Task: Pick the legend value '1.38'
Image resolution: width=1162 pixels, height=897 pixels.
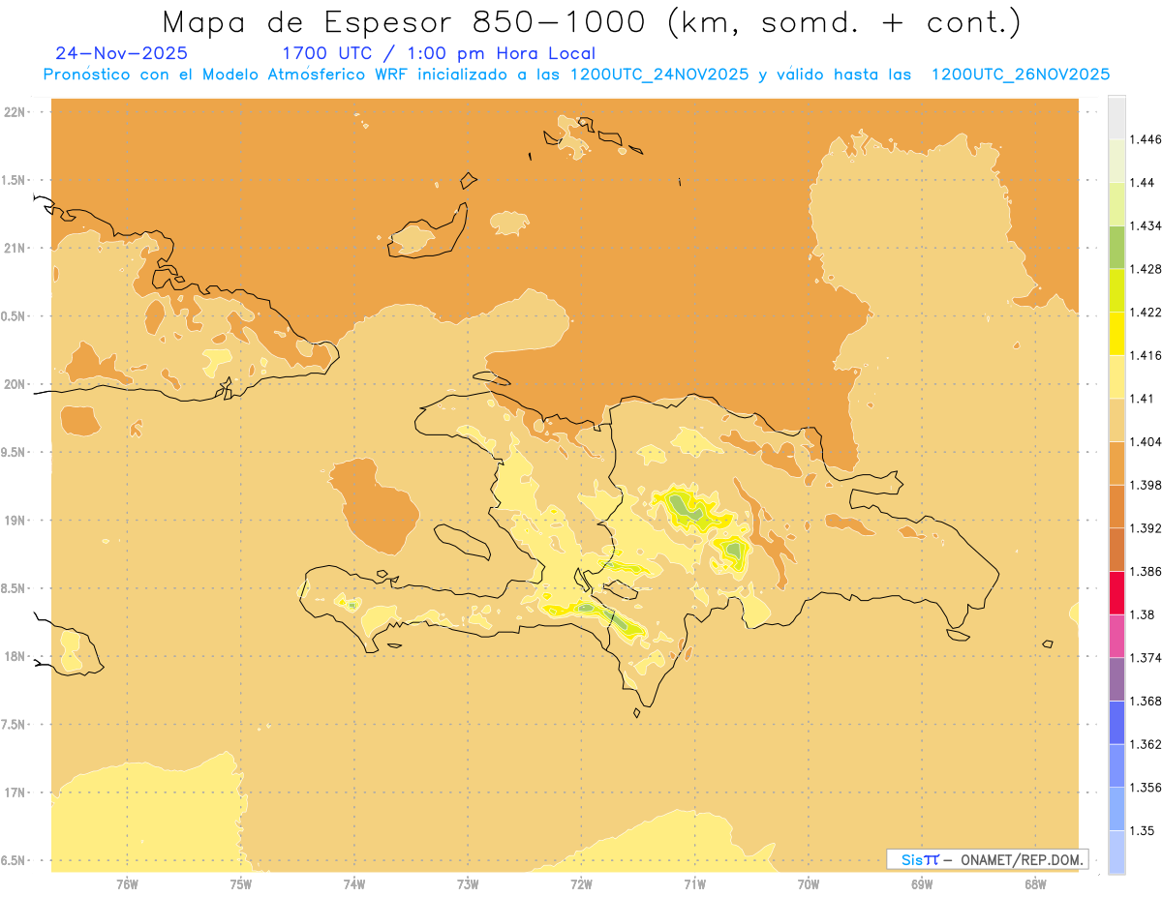Action: pos(1144,614)
